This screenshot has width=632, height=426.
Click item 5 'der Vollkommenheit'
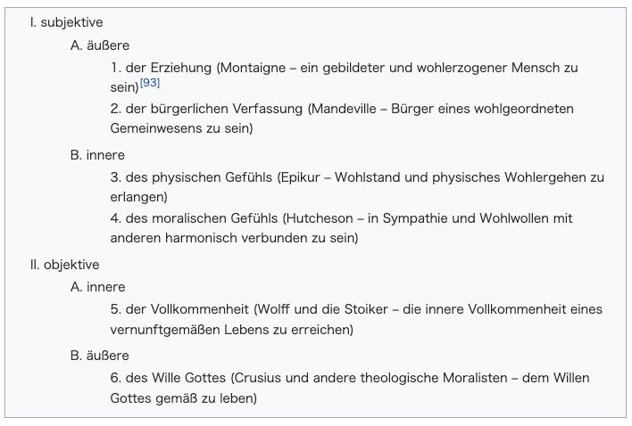pyautogui.click(x=187, y=309)
